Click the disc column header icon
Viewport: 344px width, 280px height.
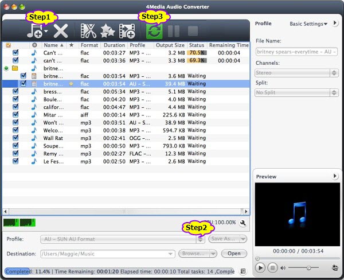[34, 45]
